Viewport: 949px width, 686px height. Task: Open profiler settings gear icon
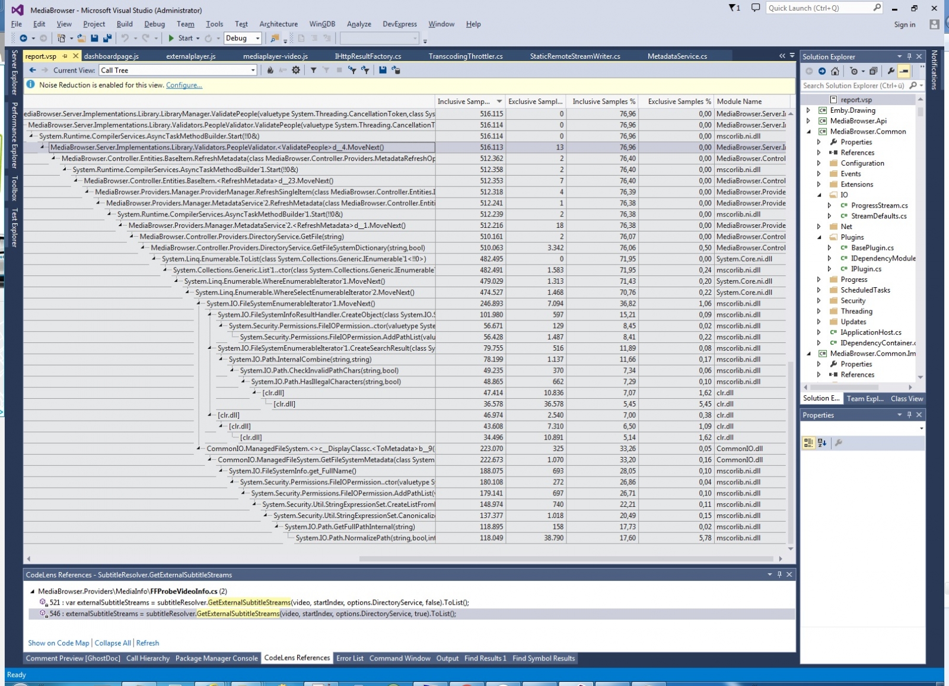pos(296,71)
